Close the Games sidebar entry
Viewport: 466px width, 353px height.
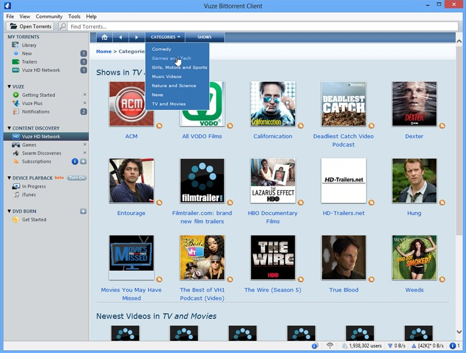(x=84, y=144)
